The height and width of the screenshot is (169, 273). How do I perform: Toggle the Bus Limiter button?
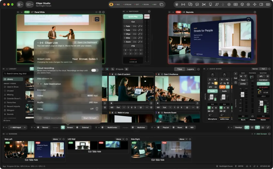point(243,84)
